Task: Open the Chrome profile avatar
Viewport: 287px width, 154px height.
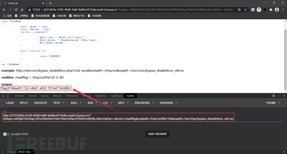Action: 277,10
